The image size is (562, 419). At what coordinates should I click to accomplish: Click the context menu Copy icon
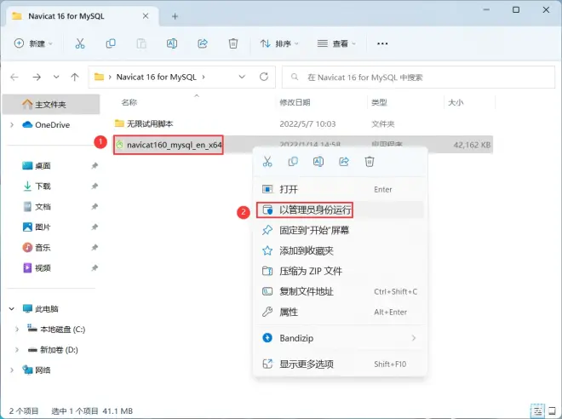[293, 162]
